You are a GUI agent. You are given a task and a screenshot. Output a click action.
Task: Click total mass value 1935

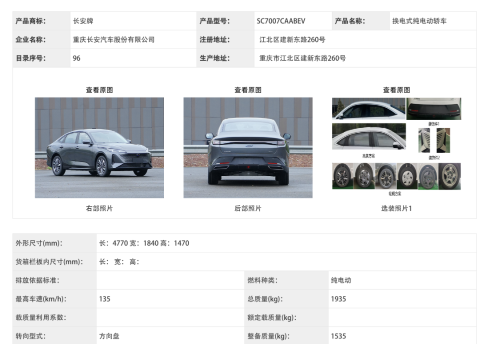point(338,299)
